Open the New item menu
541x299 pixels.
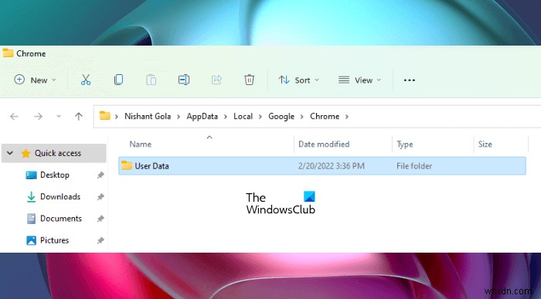pyautogui.click(x=35, y=80)
